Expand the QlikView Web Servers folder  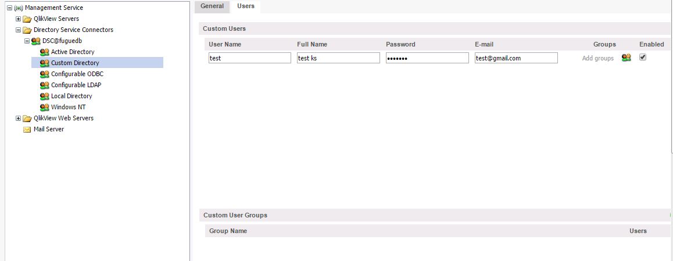pyautogui.click(x=18, y=119)
